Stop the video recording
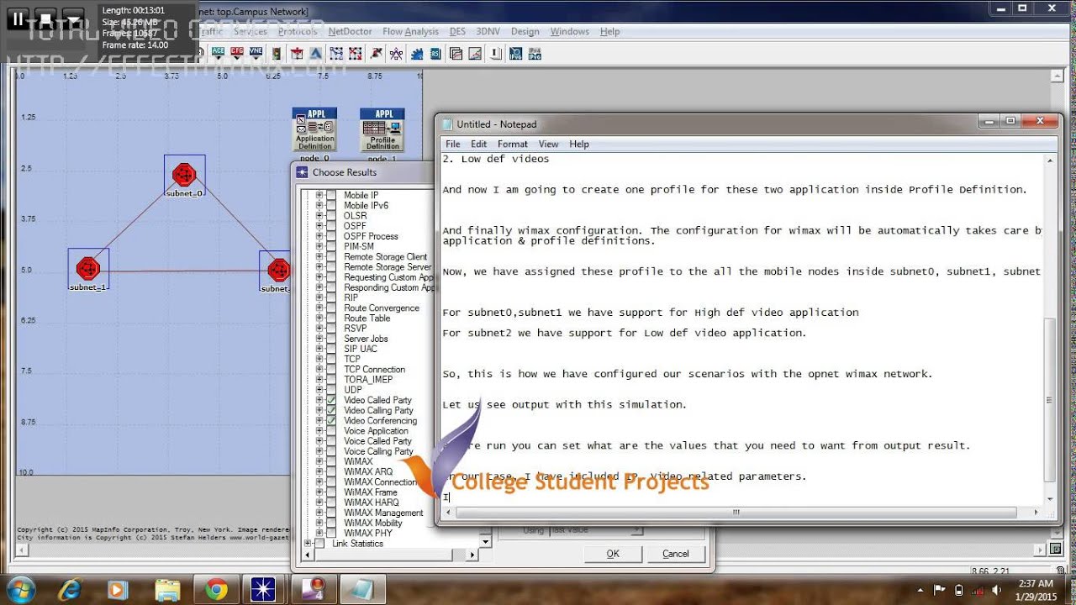This screenshot has height=605, width=1076. click(x=46, y=18)
